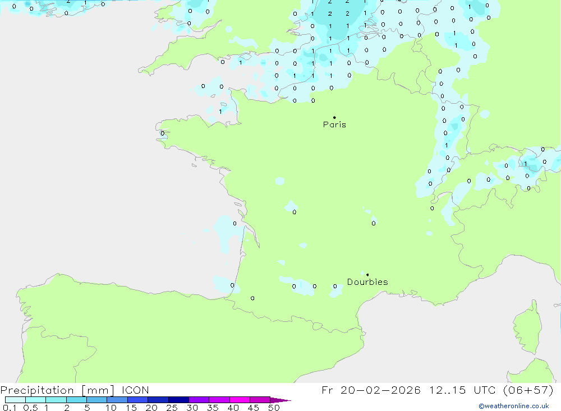
Task: Click the legend value '50'
Action: pos(274,408)
